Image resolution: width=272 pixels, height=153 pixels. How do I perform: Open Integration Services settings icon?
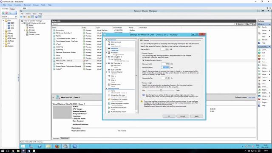(x=109, y=95)
